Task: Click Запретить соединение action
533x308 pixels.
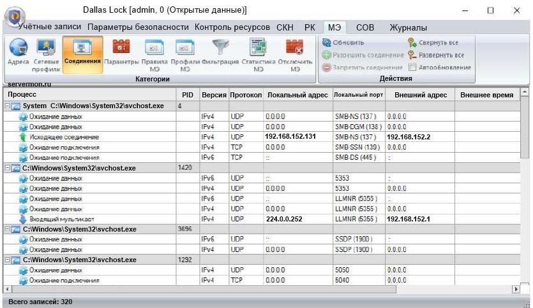Action: 362,67
